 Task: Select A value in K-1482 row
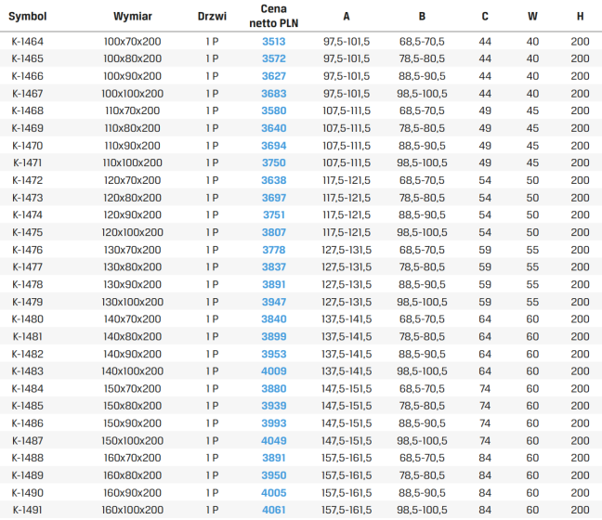click(347, 354)
